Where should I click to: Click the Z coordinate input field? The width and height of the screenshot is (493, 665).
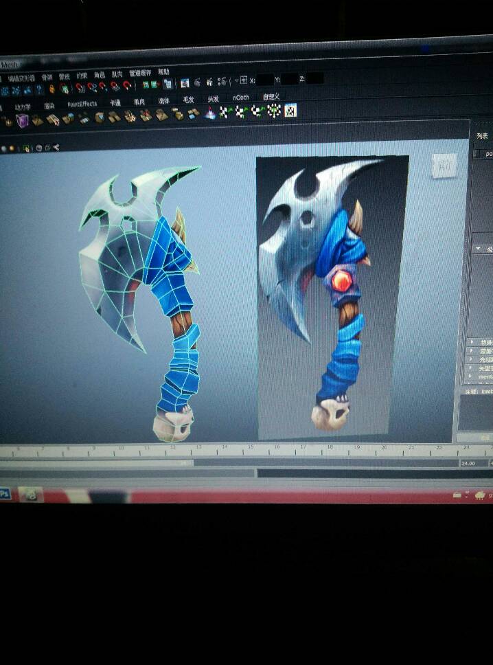coord(314,78)
